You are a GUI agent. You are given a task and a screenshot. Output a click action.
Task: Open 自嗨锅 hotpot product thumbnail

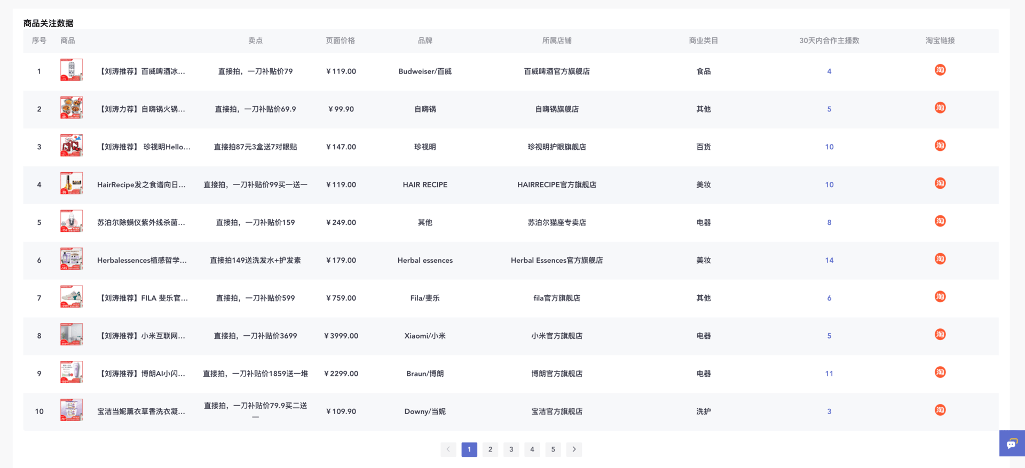(72, 108)
